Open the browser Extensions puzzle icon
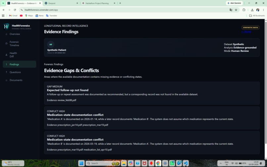This screenshot has height=167, width=267. point(244,10)
